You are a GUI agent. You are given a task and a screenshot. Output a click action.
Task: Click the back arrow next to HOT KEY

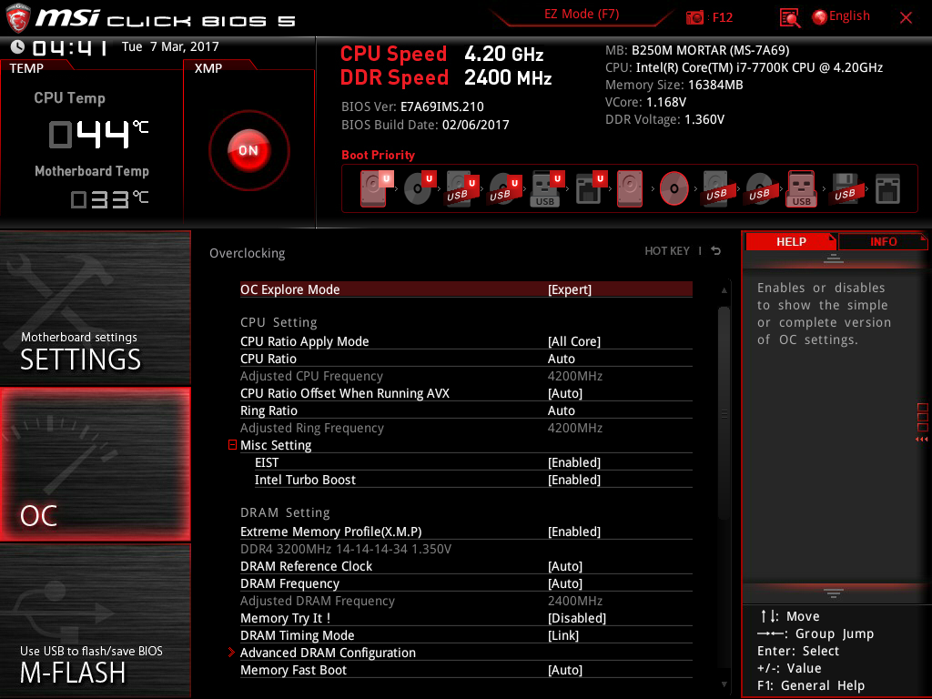click(716, 251)
